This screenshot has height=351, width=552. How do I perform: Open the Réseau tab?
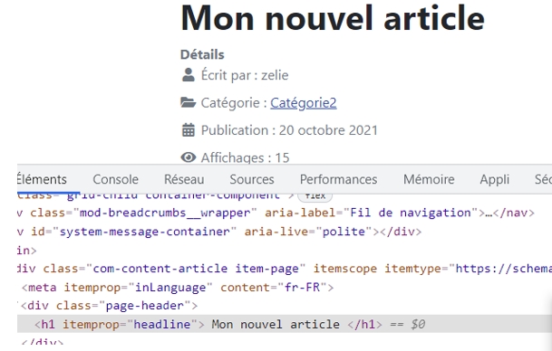pyautogui.click(x=184, y=179)
